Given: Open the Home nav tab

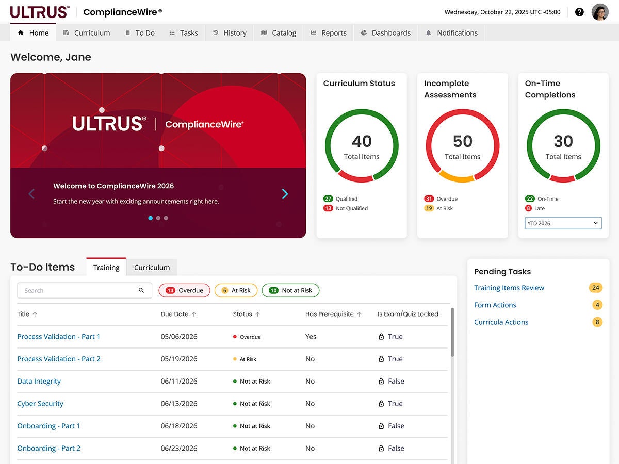Looking at the screenshot, I should pos(33,32).
